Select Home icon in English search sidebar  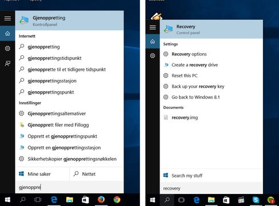[x=153, y=42]
